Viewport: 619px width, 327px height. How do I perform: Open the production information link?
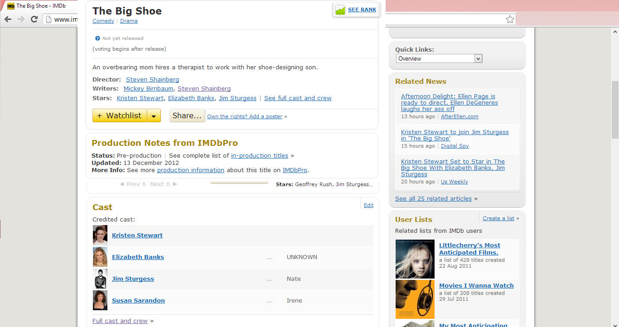(x=191, y=170)
